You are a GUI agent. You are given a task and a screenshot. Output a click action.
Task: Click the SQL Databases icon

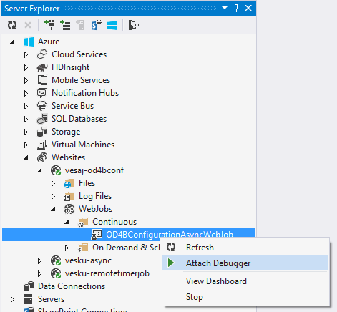coord(42,119)
